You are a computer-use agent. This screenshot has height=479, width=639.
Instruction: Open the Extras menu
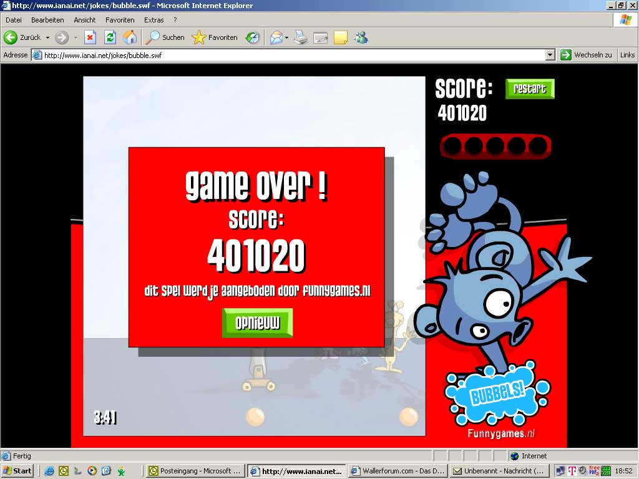pyautogui.click(x=154, y=20)
